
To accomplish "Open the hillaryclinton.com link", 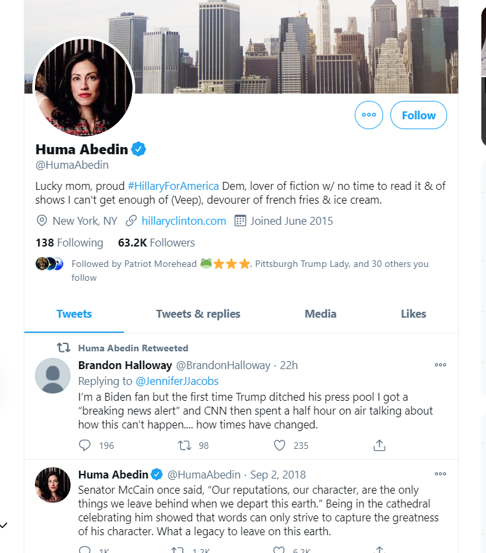I will pyautogui.click(x=184, y=221).
